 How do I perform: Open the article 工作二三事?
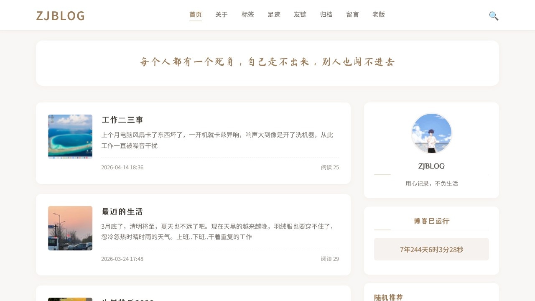[x=122, y=120]
